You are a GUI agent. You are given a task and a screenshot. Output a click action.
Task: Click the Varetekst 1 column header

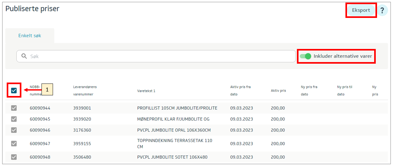pyautogui.click(x=146, y=91)
